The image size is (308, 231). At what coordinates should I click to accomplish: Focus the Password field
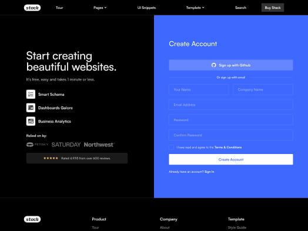(x=231, y=120)
